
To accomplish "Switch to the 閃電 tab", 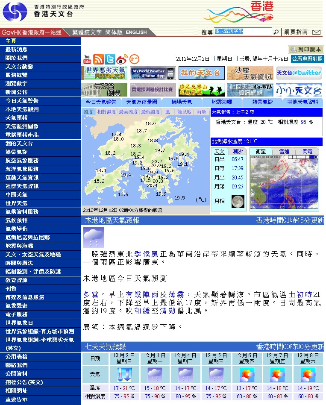I will pyautogui.click(x=307, y=152).
